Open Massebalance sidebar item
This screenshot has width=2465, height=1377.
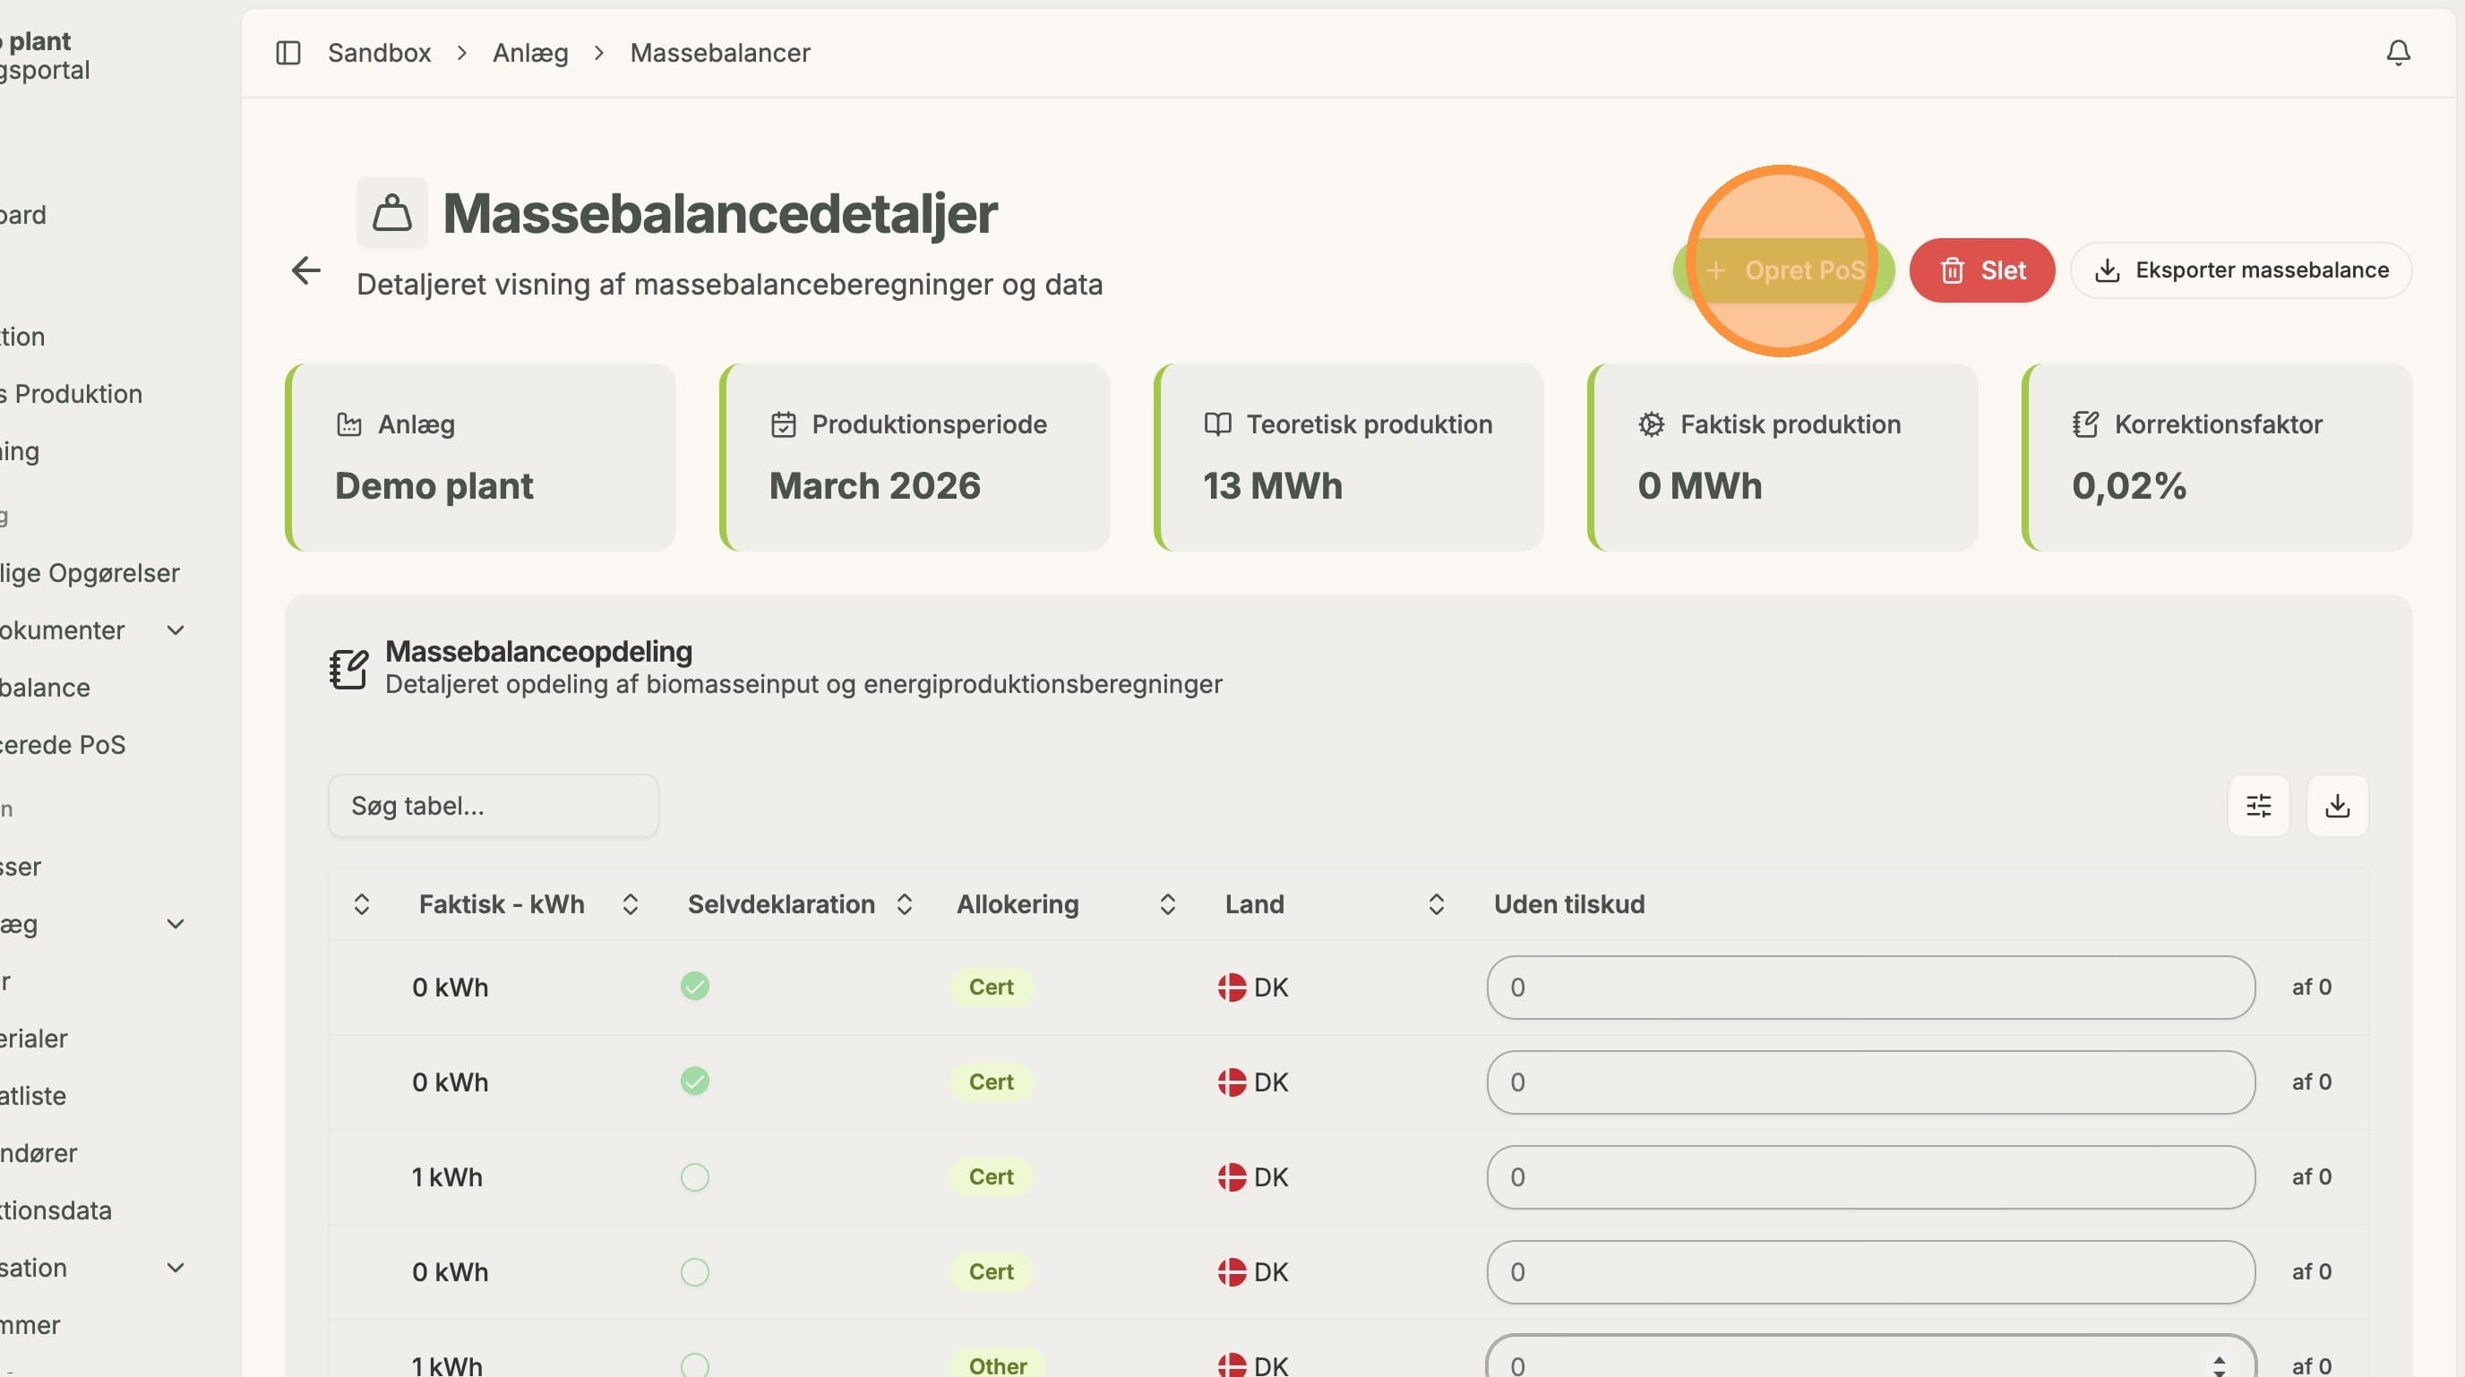pyautogui.click(x=45, y=688)
